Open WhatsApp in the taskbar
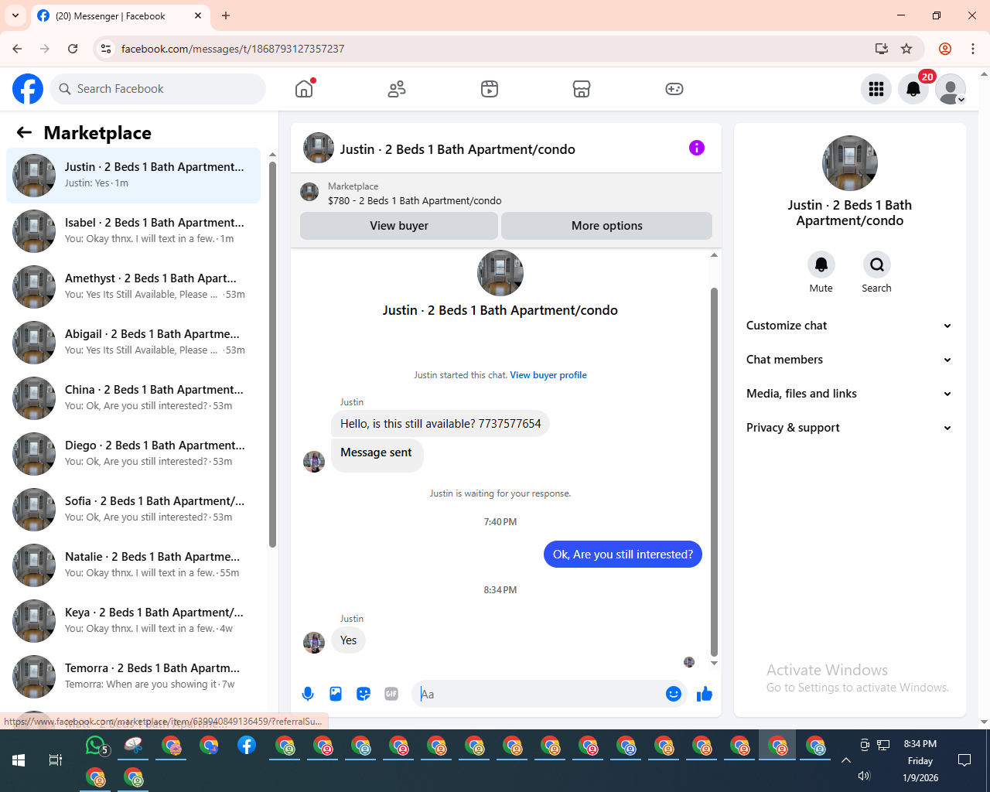Screen dimensions: 990x792 [96, 746]
